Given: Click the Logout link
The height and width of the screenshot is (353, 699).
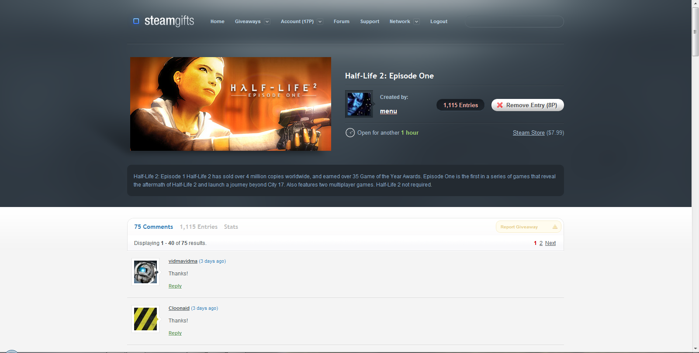Looking at the screenshot, I should tap(439, 21).
